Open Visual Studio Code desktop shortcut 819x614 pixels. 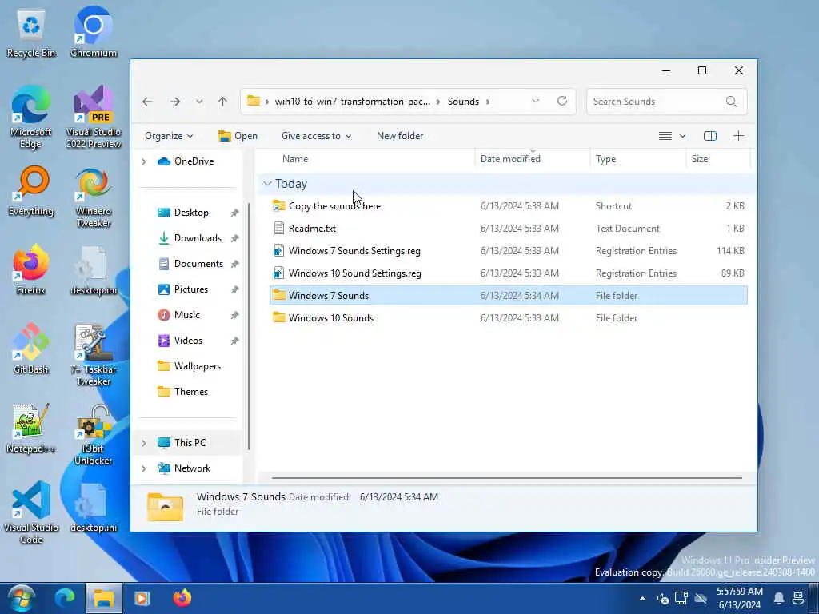31,513
